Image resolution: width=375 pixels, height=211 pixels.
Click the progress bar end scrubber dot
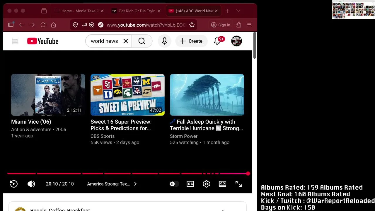point(248,173)
